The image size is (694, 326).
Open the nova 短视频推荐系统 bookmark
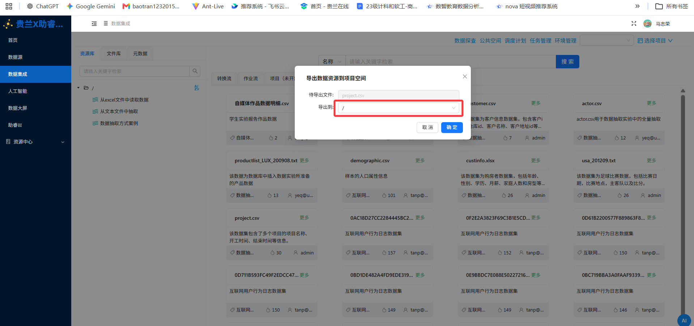click(527, 6)
